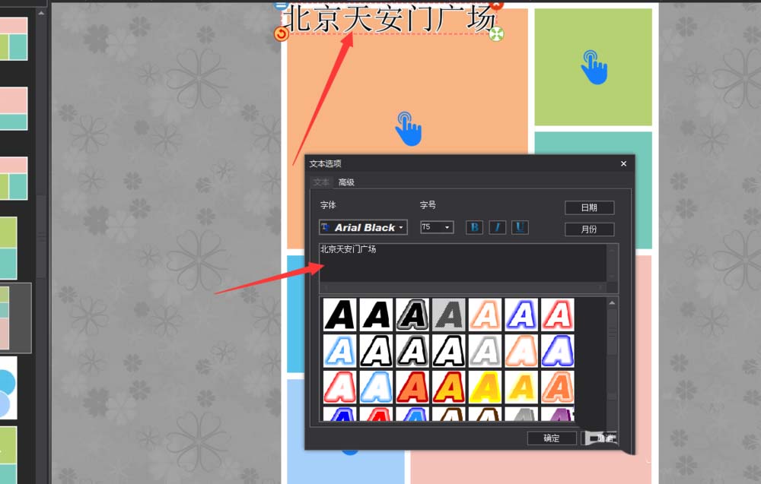Click the orange rotate handle of the text box
This screenshot has height=484, width=761.
coord(281,34)
